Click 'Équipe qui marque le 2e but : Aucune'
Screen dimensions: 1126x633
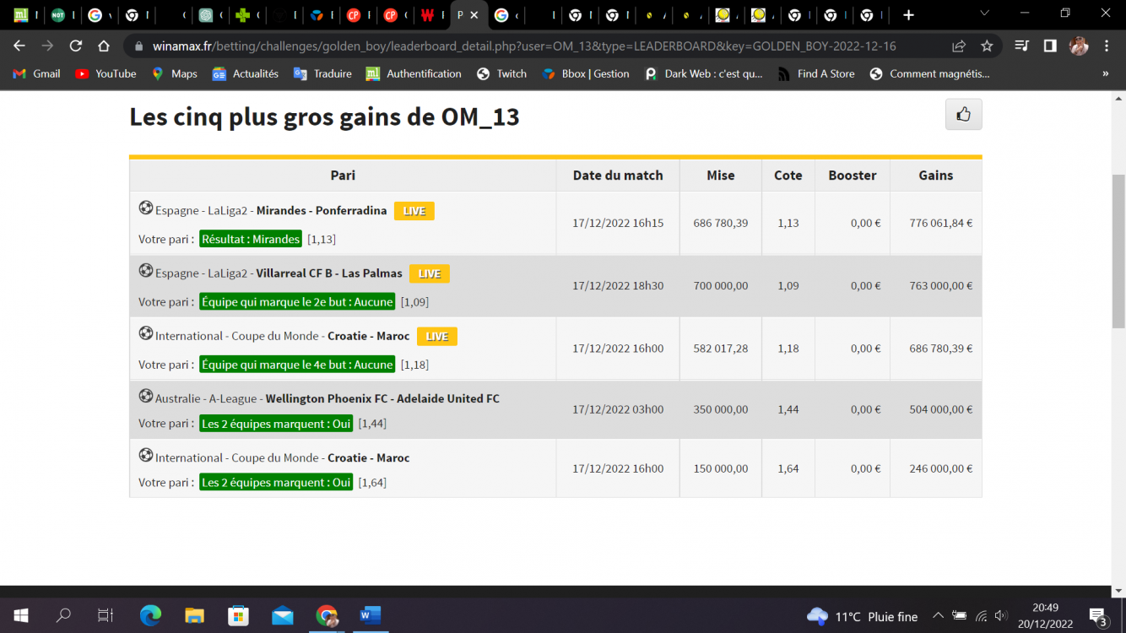[x=297, y=301]
